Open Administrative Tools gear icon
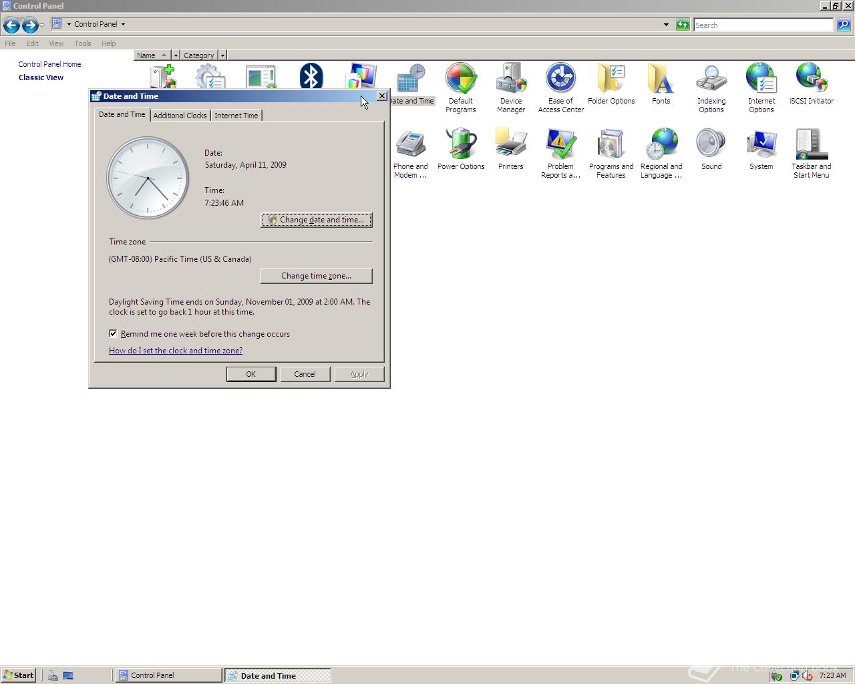Viewport: 855px width, 684px height. point(211,76)
